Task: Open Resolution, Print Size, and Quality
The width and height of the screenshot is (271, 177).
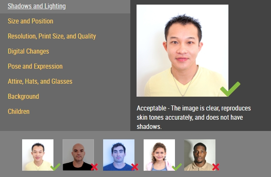Action: tap(52, 36)
